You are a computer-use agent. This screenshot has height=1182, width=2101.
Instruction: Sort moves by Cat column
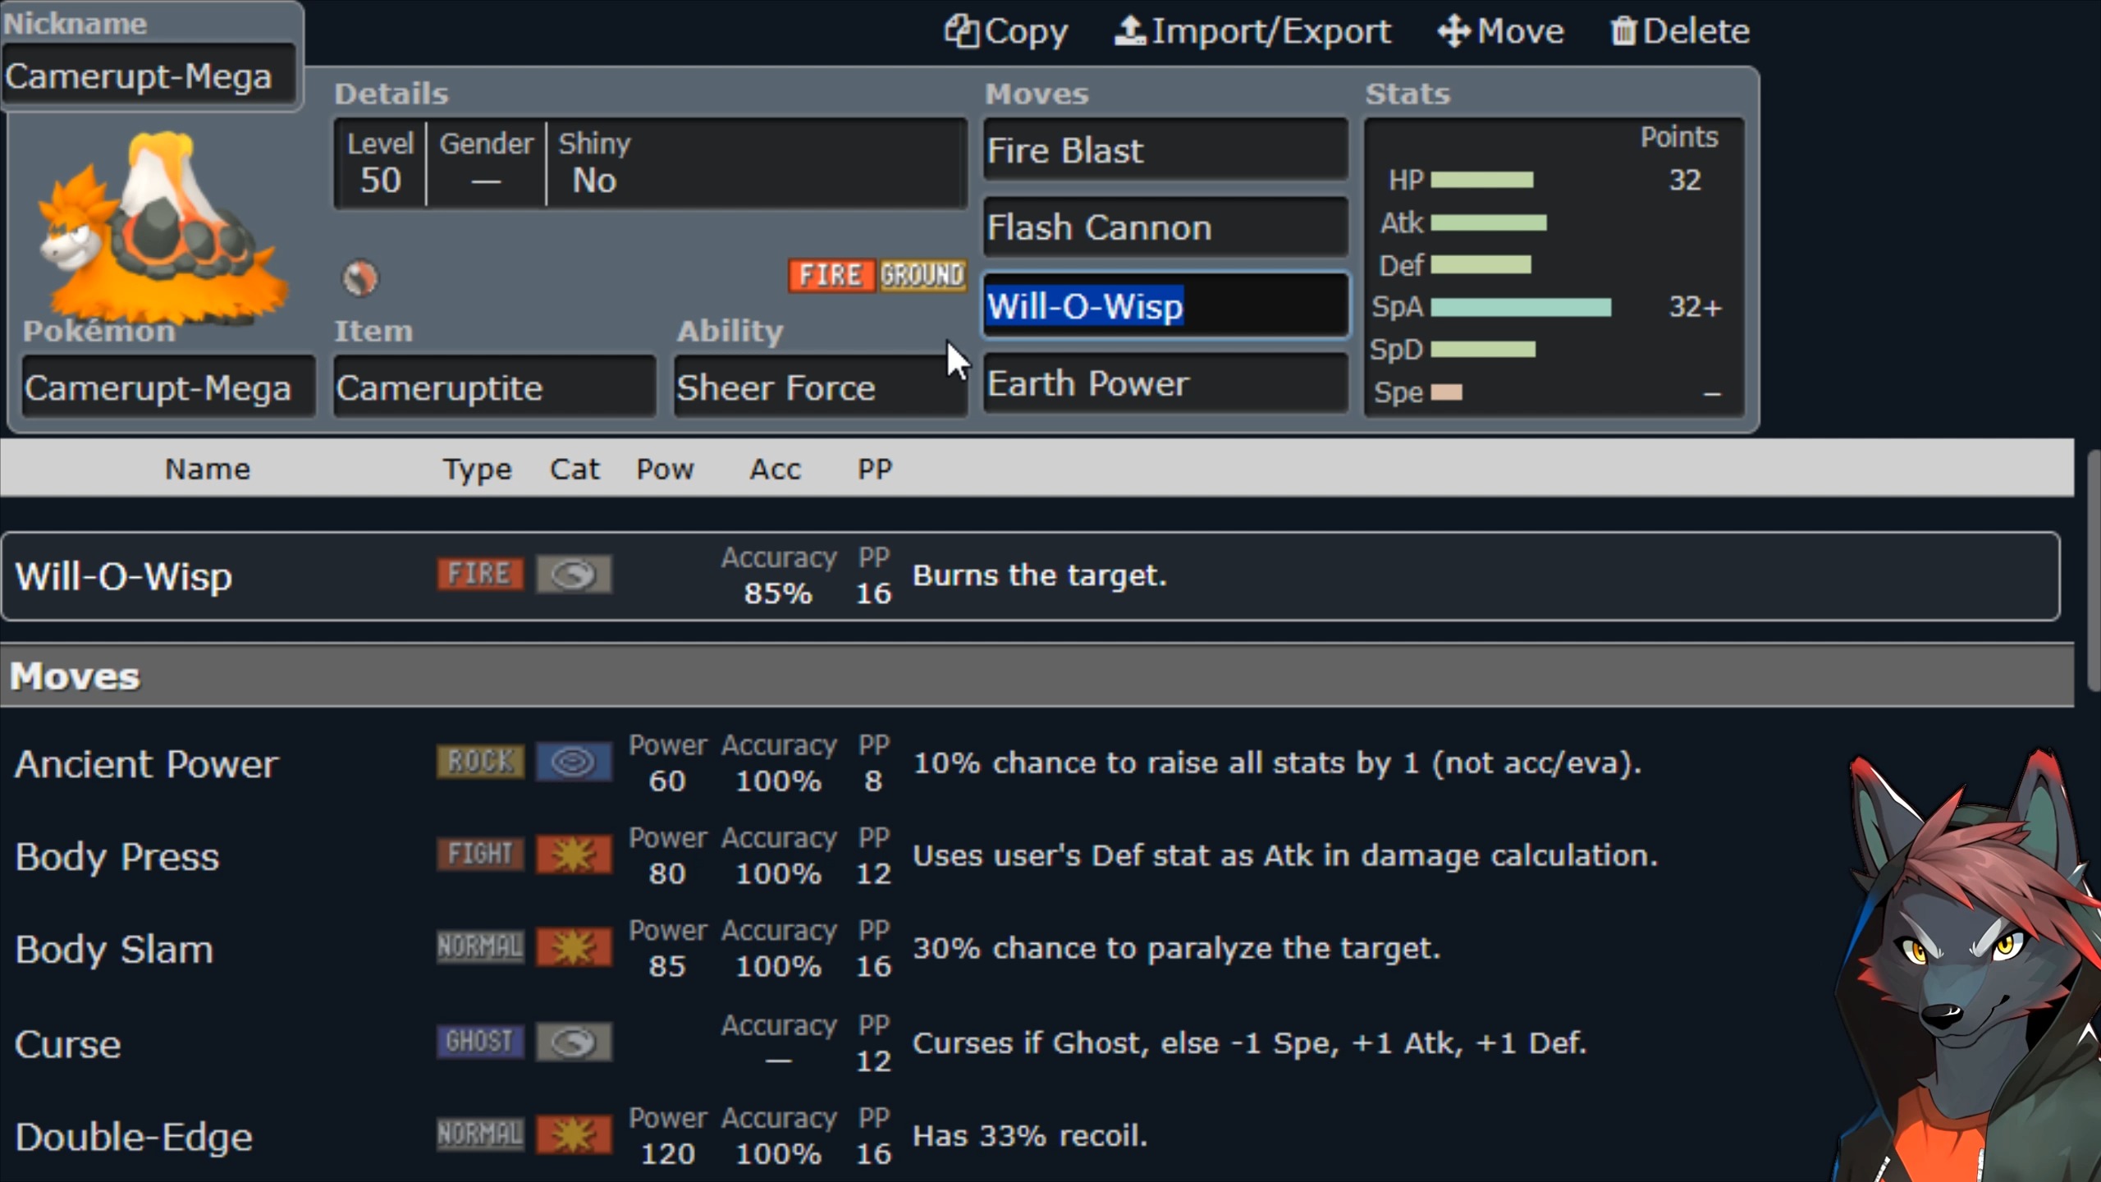click(x=574, y=469)
